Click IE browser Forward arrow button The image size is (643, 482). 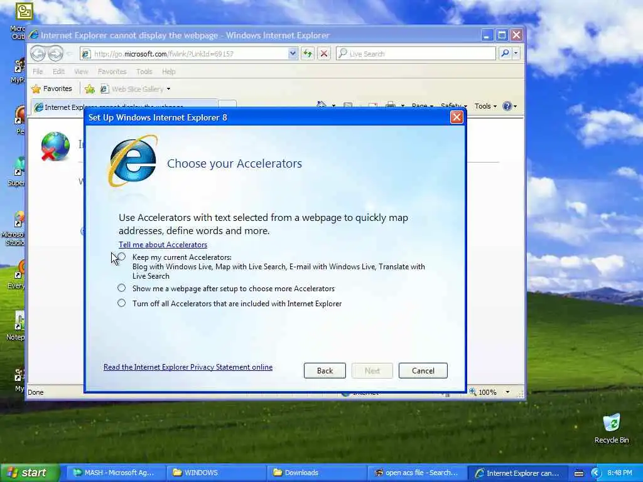55,53
